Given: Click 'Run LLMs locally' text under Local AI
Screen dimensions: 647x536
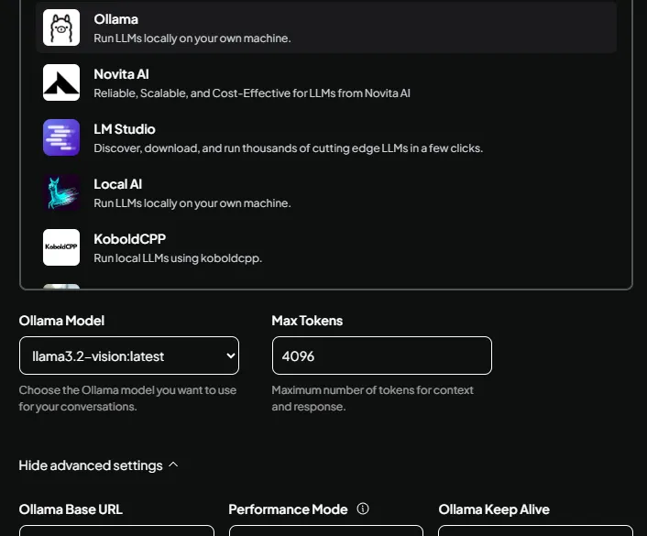Looking at the screenshot, I should 192,203.
